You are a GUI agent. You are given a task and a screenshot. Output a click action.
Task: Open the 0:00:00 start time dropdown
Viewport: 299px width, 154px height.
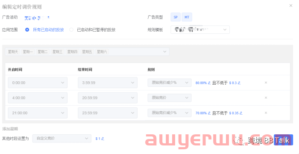click(x=38, y=83)
